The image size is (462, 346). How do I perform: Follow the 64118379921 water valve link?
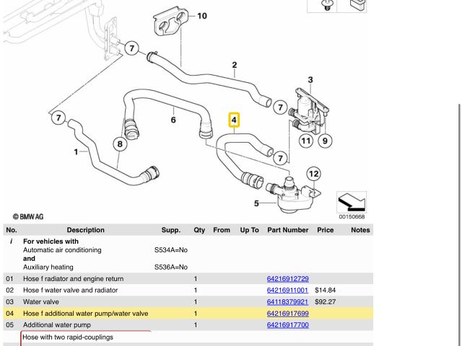pos(287,302)
